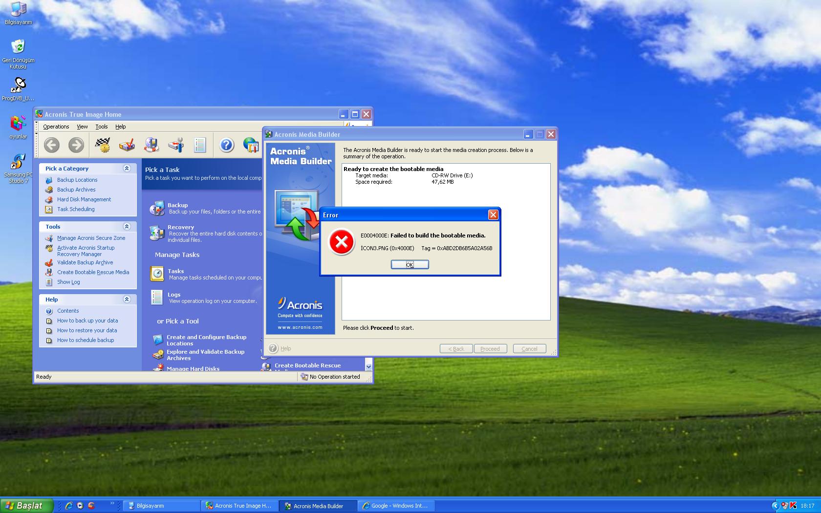Open How to back up your data
Image resolution: width=821 pixels, height=513 pixels.
point(87,321)
